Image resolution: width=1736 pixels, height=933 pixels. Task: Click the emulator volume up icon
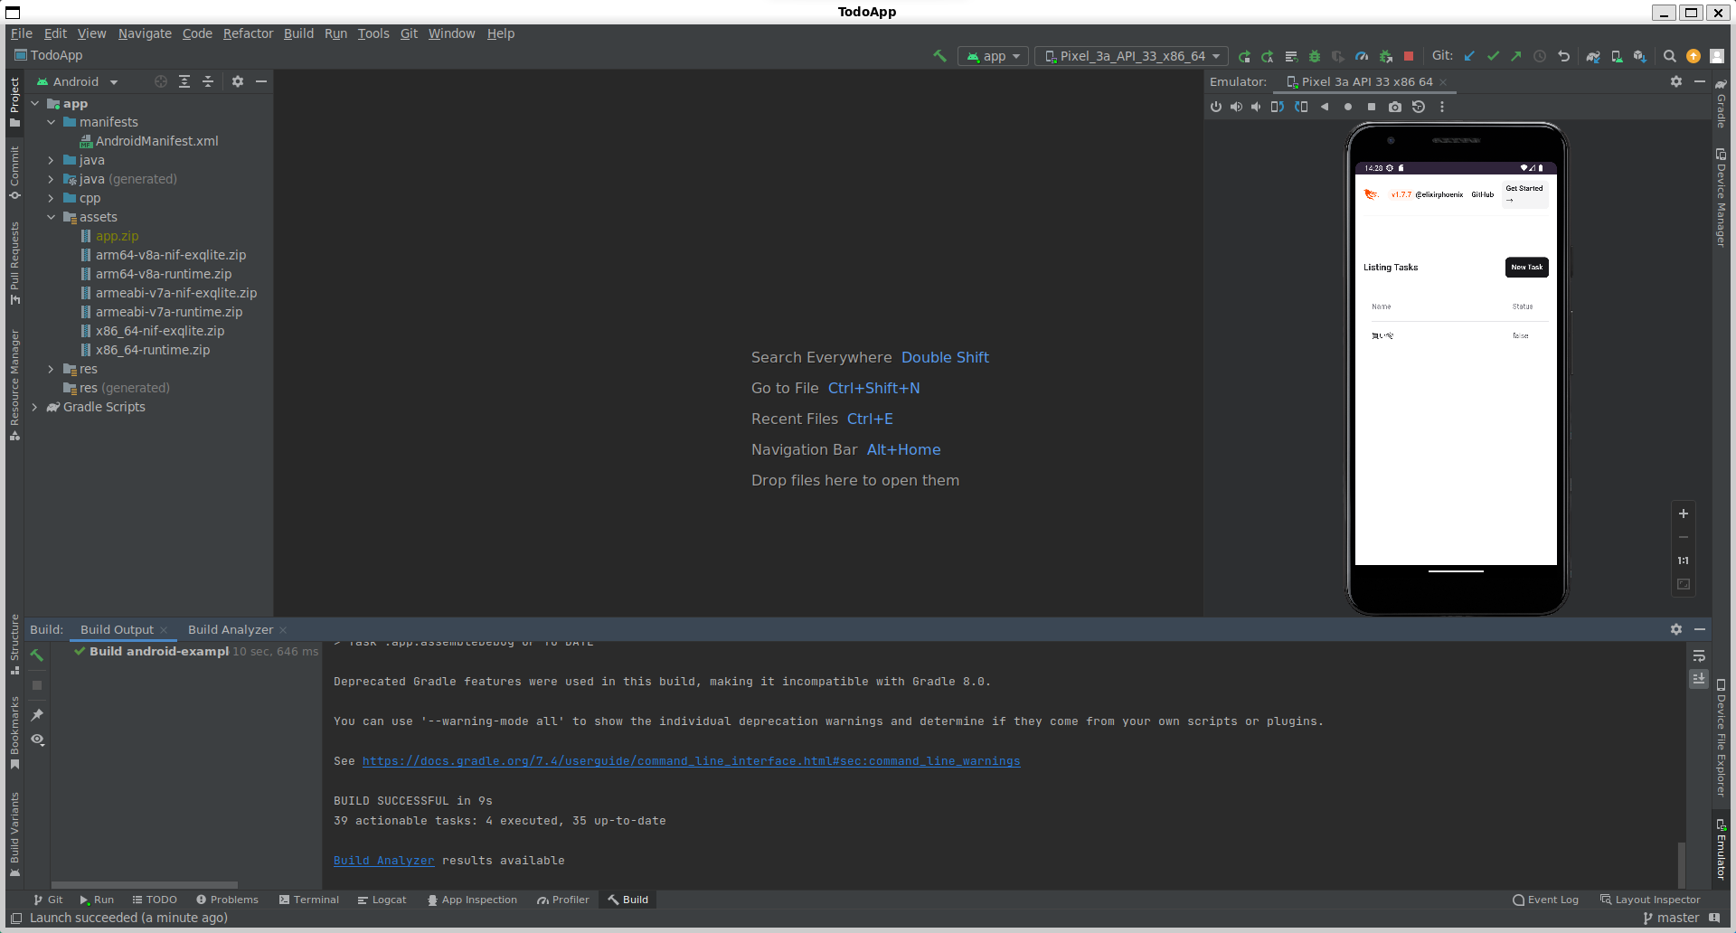1236,107
